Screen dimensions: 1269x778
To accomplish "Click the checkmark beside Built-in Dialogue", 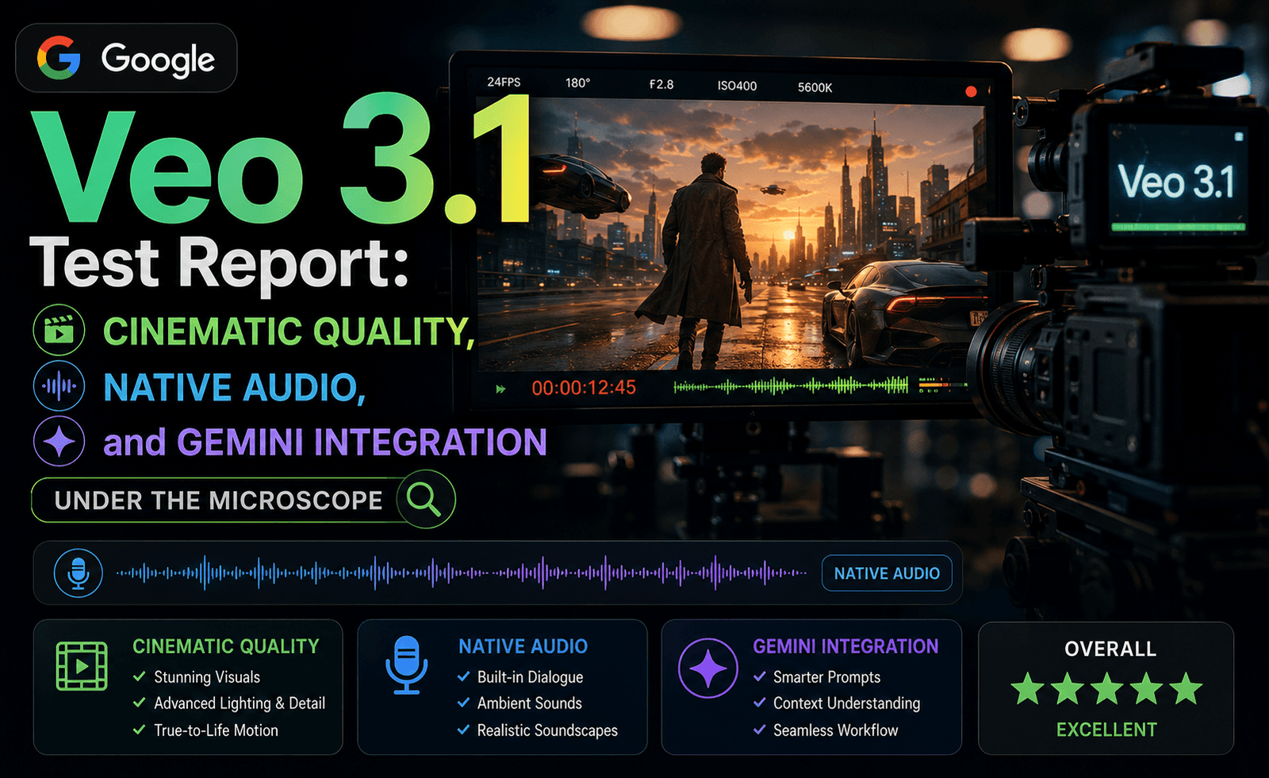I will point(464,676).
